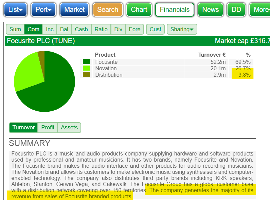The height and width of the screenshot is (202, 270).
Task: Open the Port dropdown menu
Action: [43, 10]
